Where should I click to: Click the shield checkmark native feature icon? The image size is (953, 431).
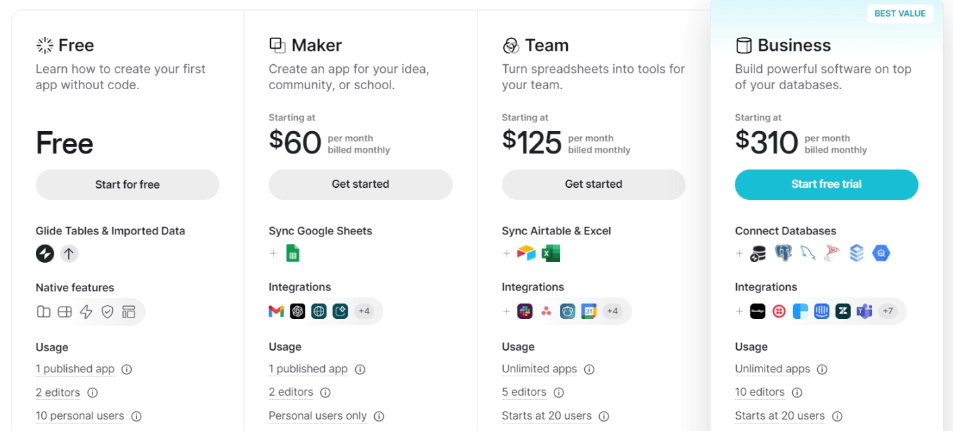(107, 311)
